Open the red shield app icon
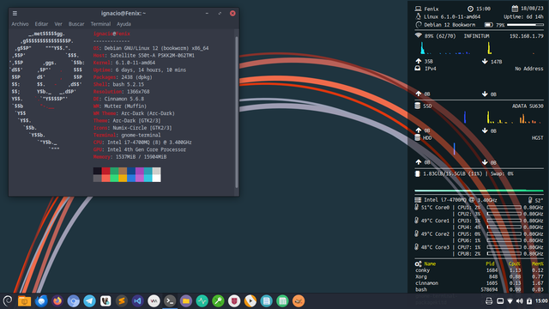The width and height of the screenshot is (549, 309). 234,301
